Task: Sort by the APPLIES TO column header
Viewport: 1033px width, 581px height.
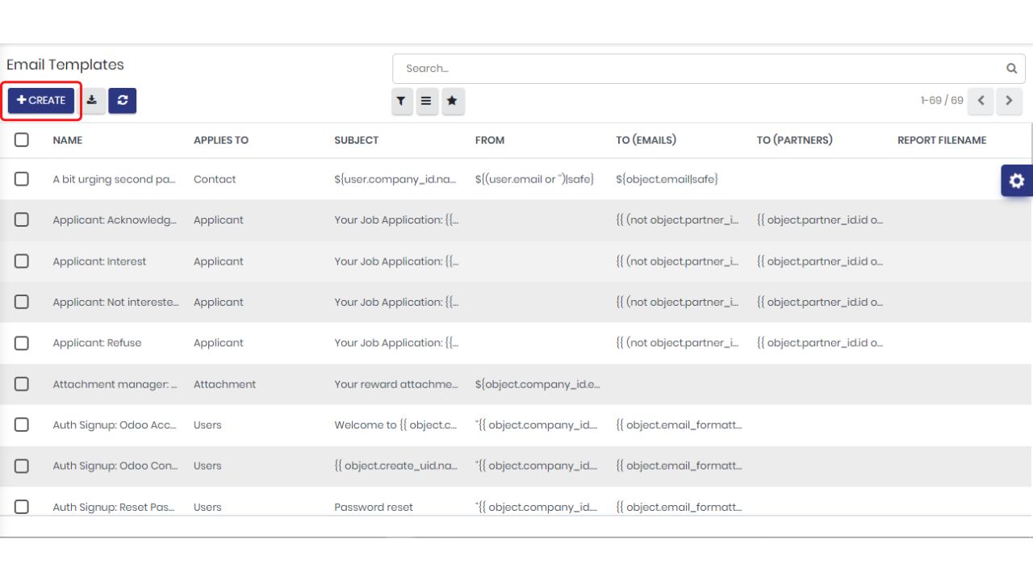Action: (221, 140)
